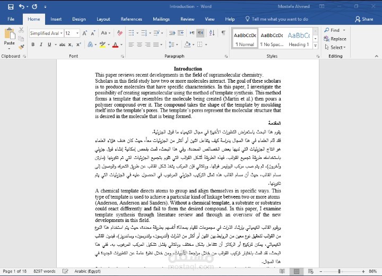Screen dimensions: 382x276
Task: Open the Customize Quick Access Toolbar menu
Action: coord(45,7)
